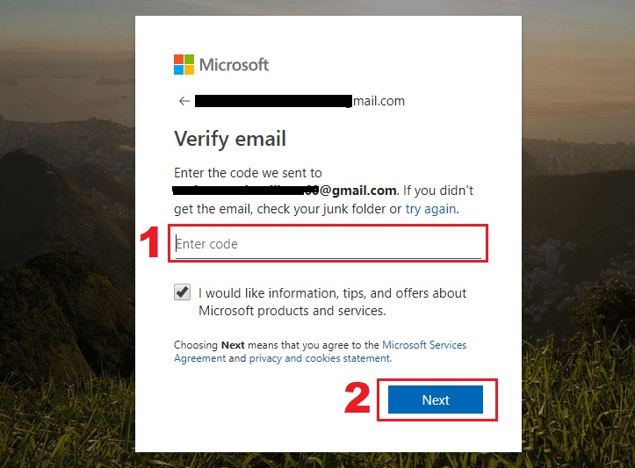635x468 pixels.
Task: Click the back arrow beside the email
Action: click(x=184, y=101)
